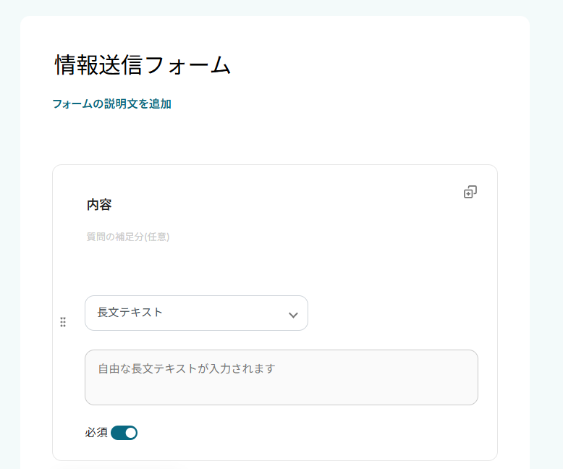The width and height of the screenshot is (563, 469).
Task: Focus the long-text answer preview box
Action: [281, 377]
